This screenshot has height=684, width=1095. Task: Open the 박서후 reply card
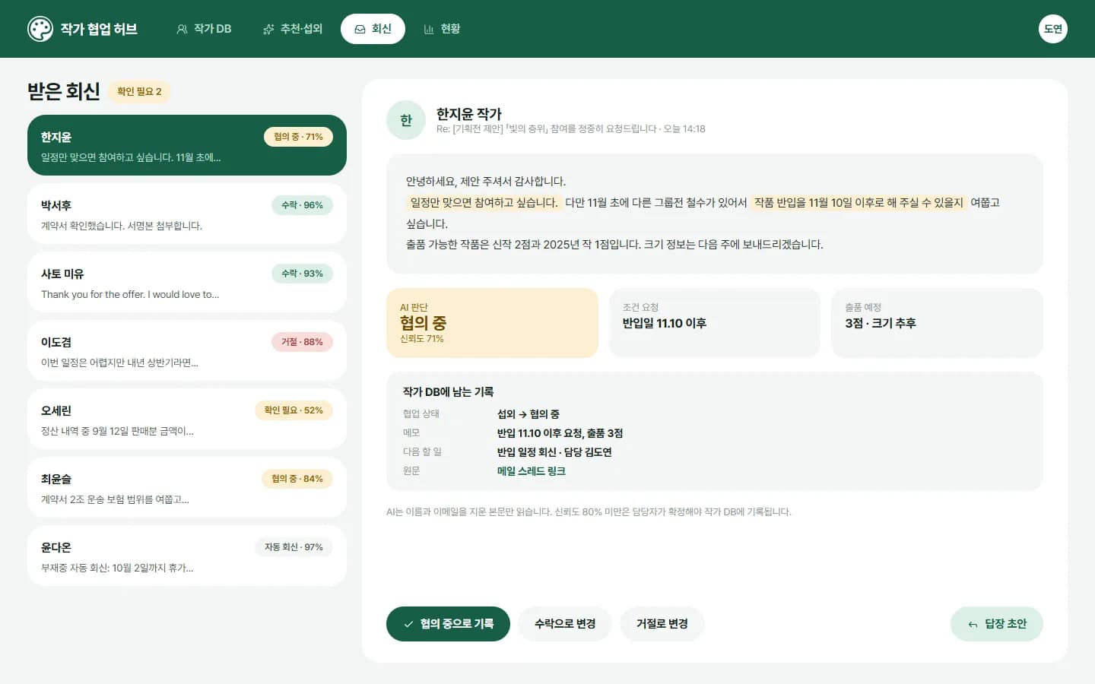187,214
